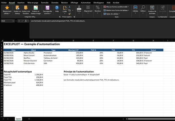Select the 10/08/2026 date cell
The width and height of the screenshot is (175, 121).
click(13, 63)
